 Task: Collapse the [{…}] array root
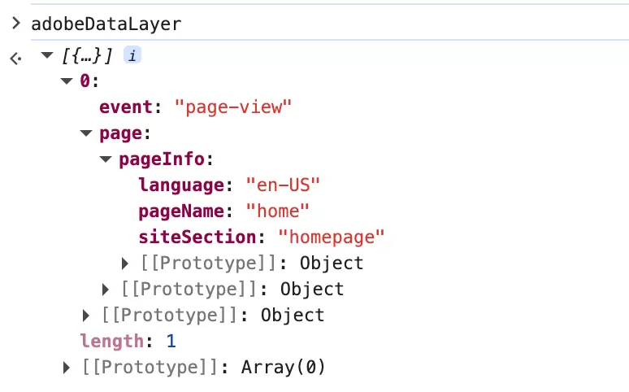point(47,55)
